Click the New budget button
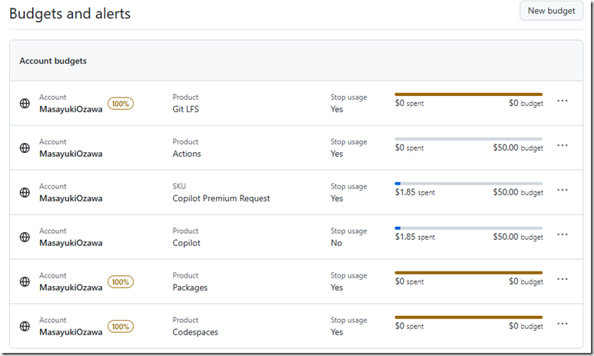594x356 pixels. click(551, 11)
